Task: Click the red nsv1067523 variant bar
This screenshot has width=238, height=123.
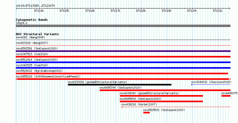Action: (123, 57)
